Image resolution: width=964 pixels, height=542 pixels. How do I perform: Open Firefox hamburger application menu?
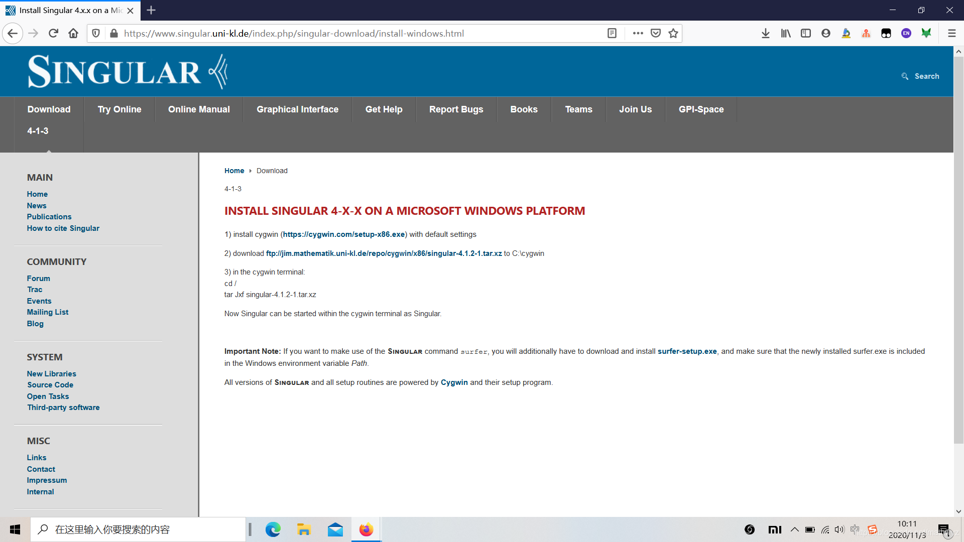pos(951,33)
